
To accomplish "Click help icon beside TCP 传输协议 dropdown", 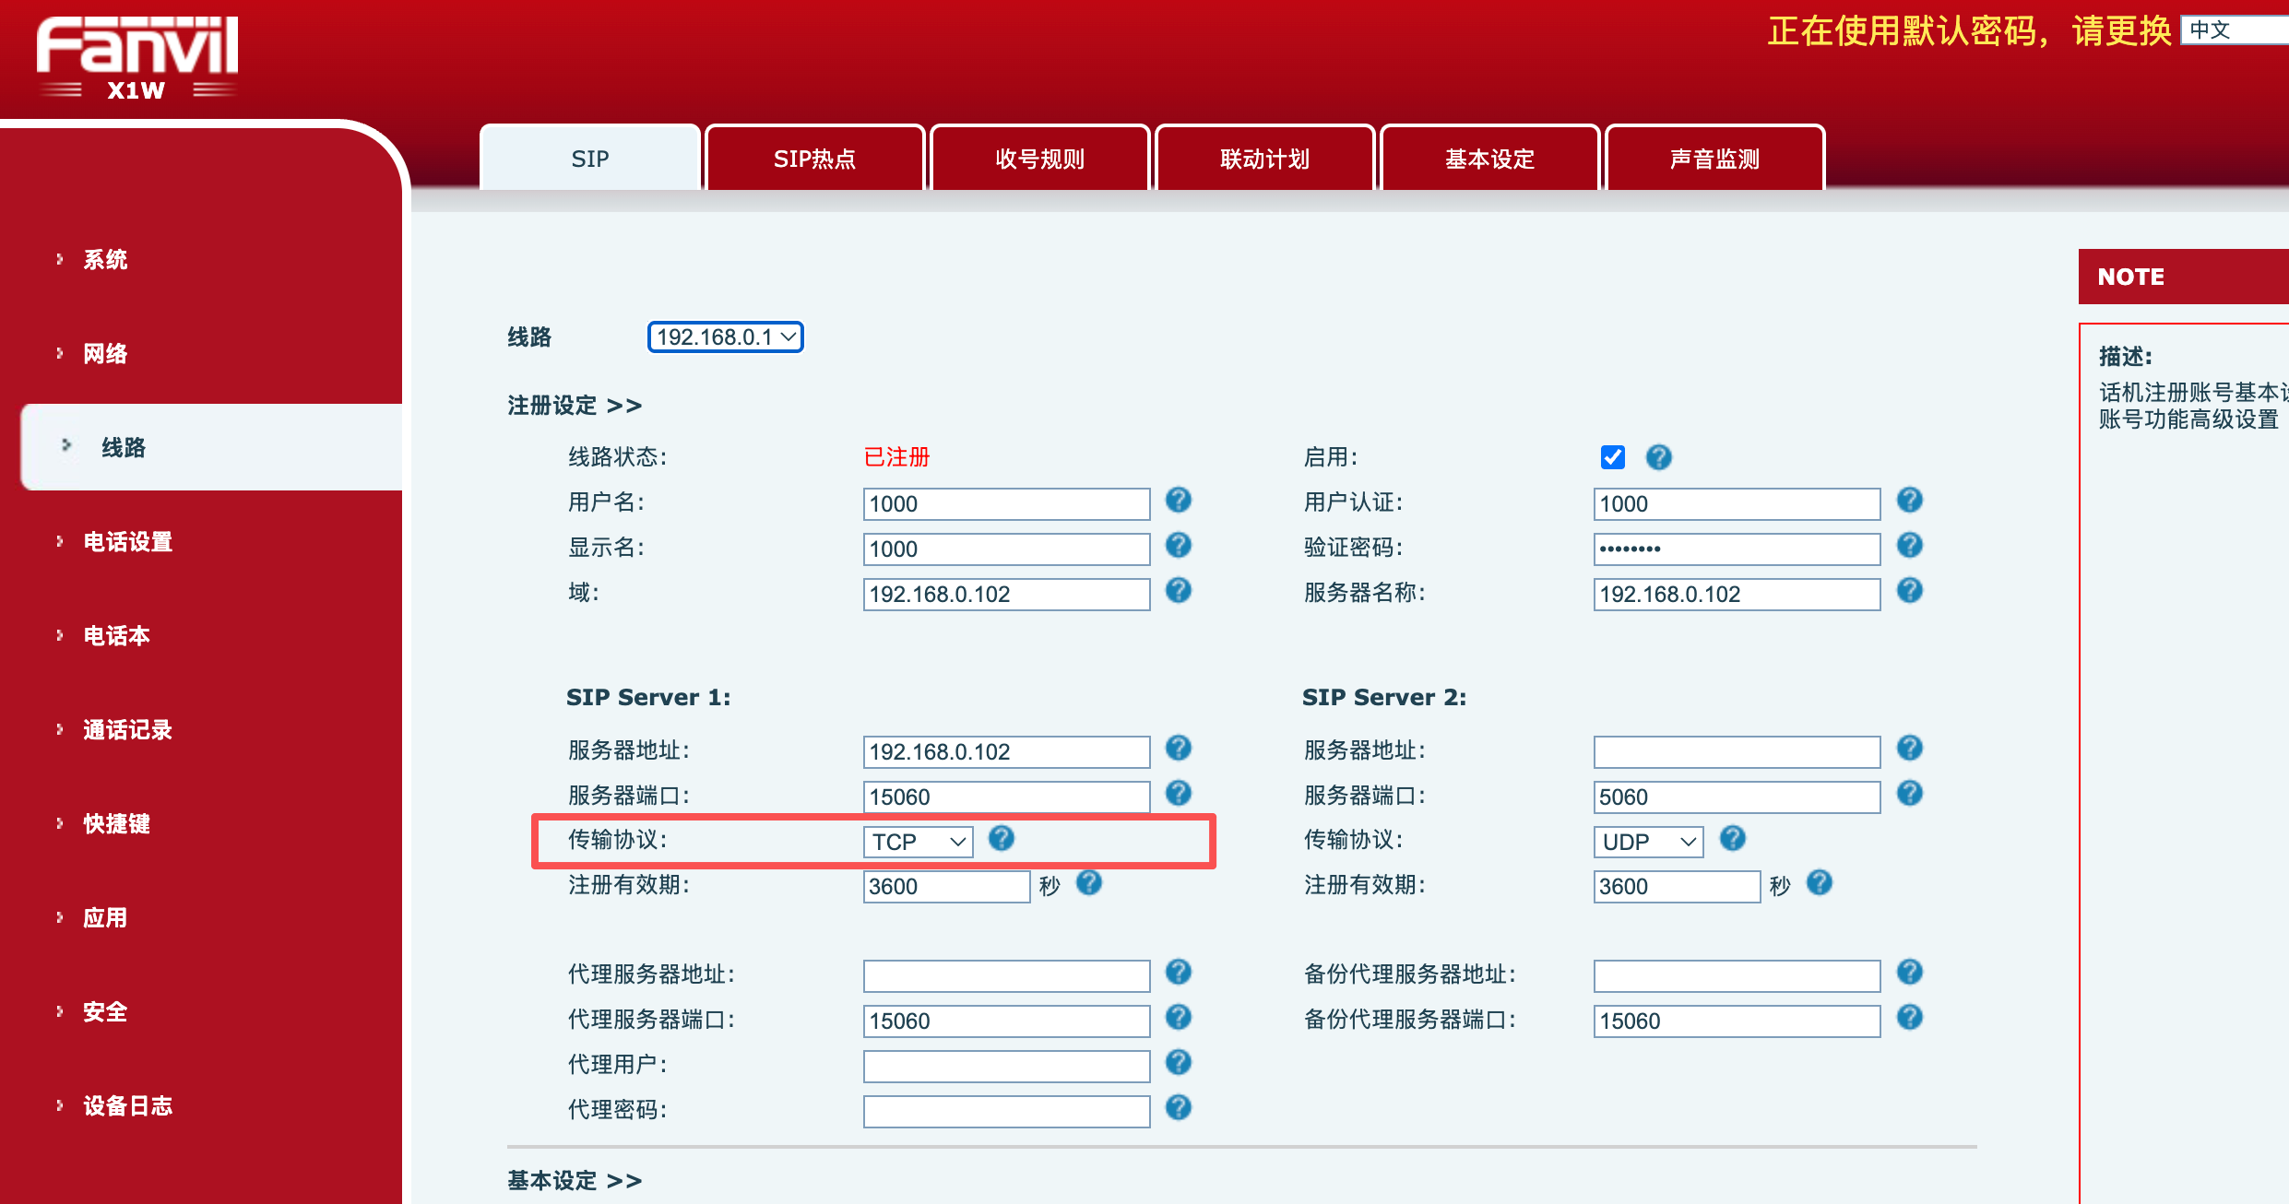I will tap(1002, 839).
